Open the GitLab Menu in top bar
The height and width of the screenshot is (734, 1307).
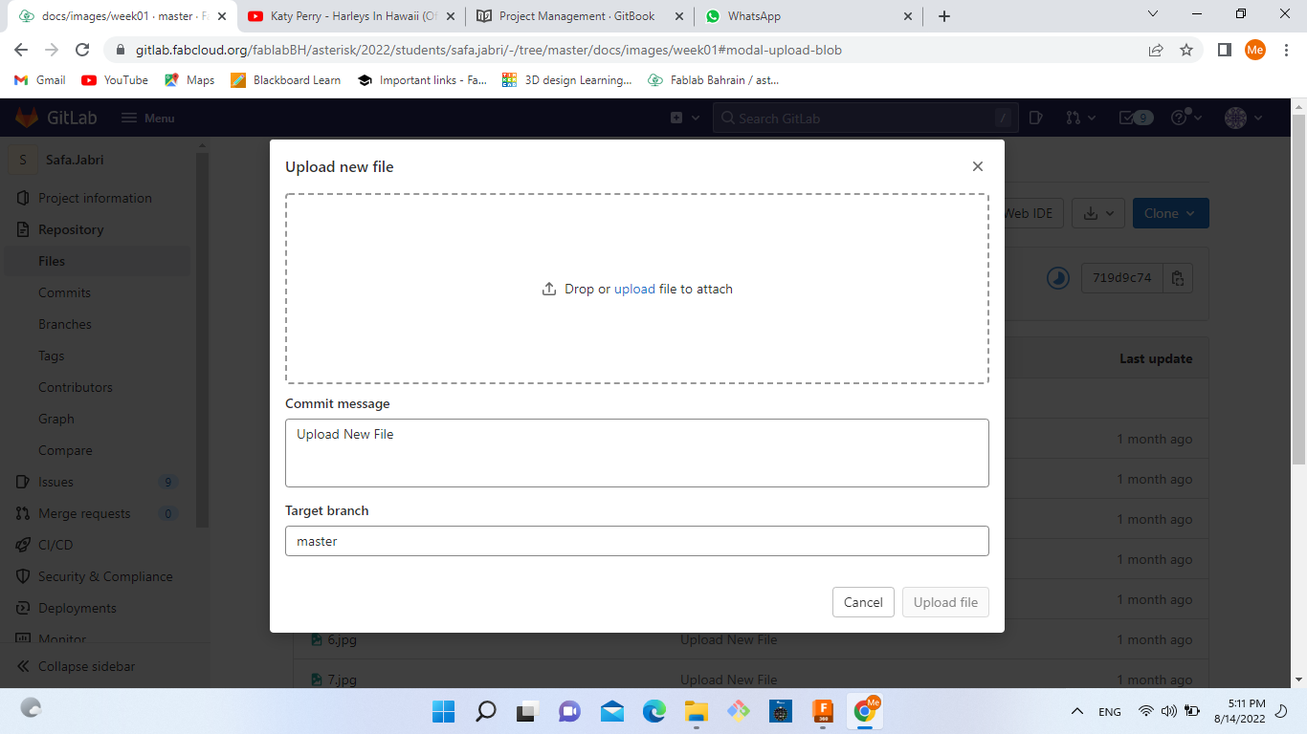(148, 118)
